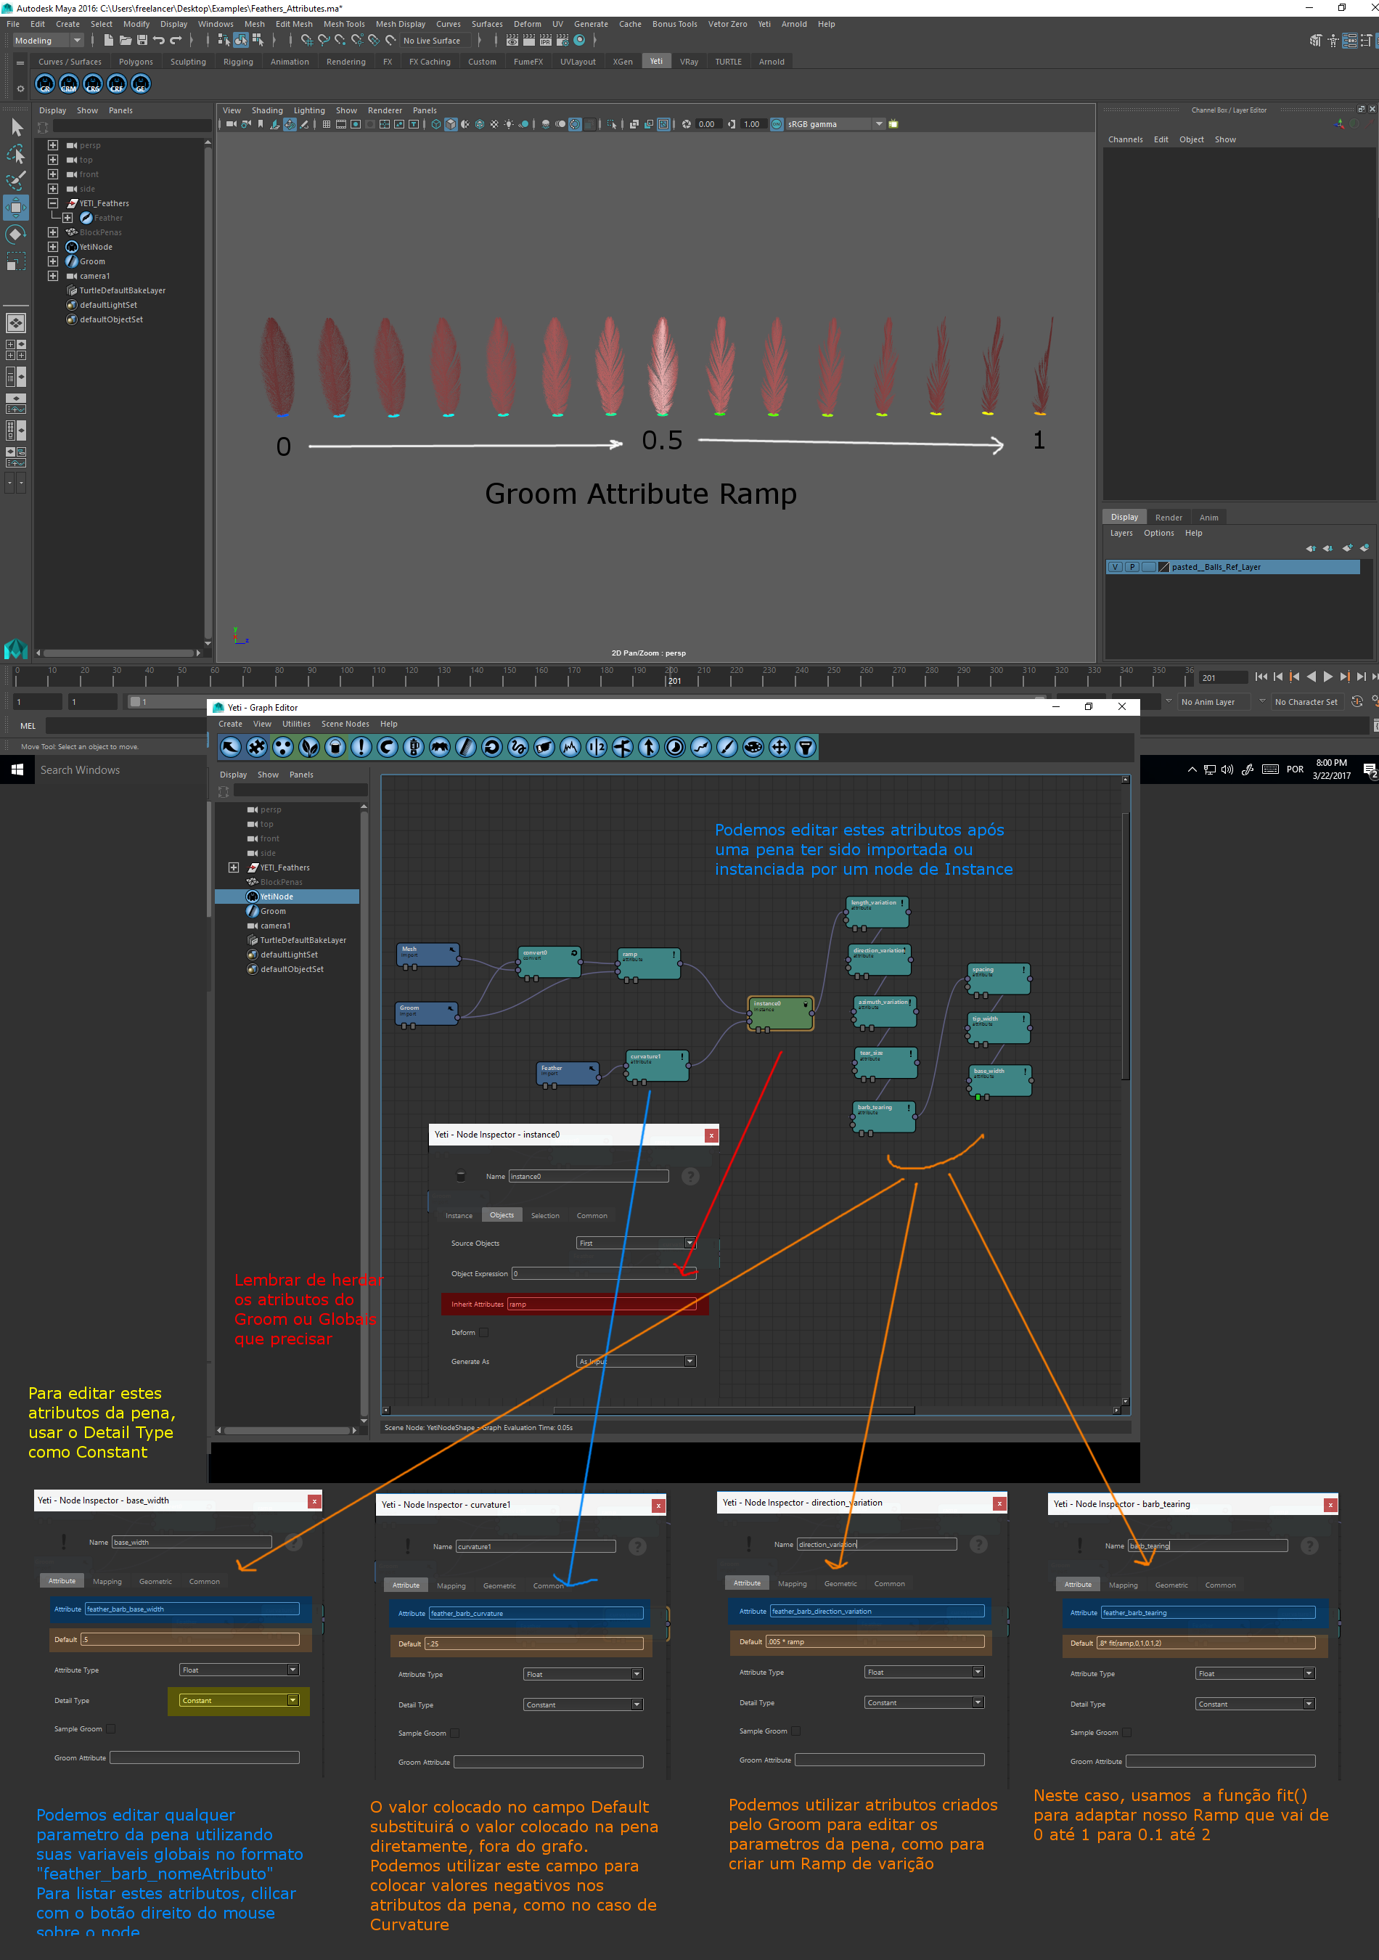Open the Modeling menu set dropdown
Screen dimensions: 1379x1960
pos(47,40)
